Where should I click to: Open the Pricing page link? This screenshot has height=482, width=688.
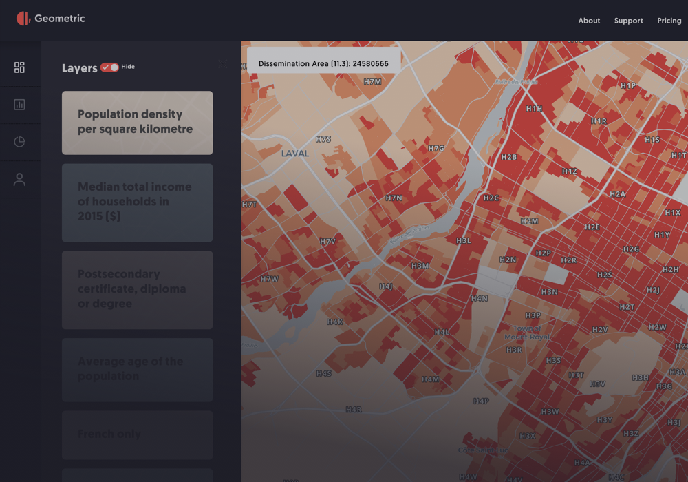point(669,21)
